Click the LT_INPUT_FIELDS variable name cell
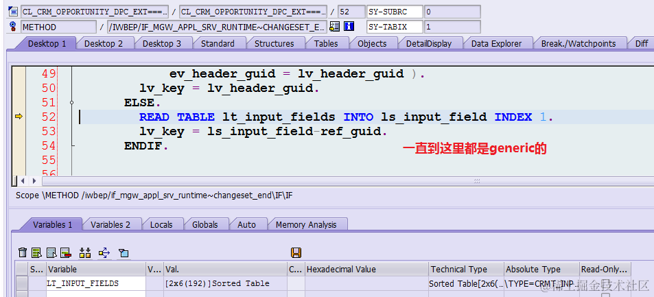Image resolution: width=654 pixels, height=297 pixels. tap(96, 284)
